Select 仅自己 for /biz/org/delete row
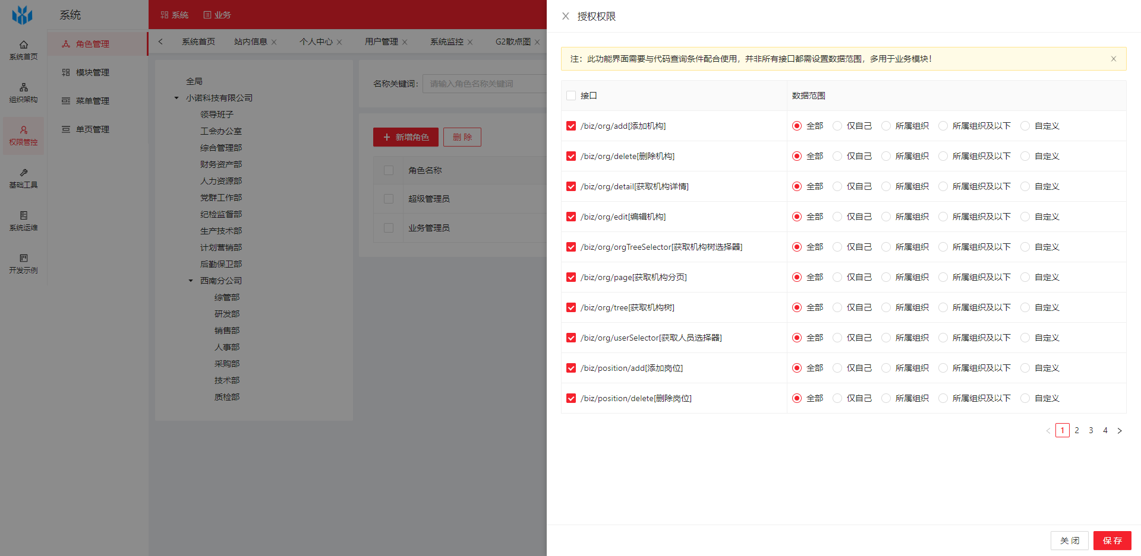This screenshot has width=1141, height=556. pos(837,156)
